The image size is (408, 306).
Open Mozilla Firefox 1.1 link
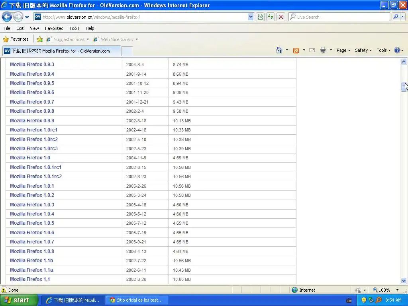(30, 279)
